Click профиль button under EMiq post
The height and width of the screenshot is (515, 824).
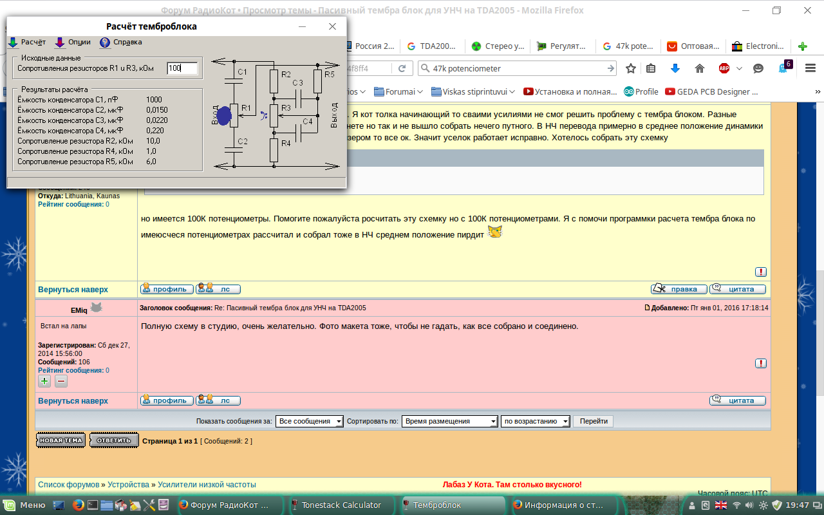167,400
